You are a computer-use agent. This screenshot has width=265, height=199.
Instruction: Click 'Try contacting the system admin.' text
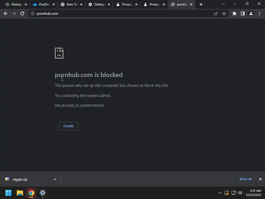pos(83,96)
